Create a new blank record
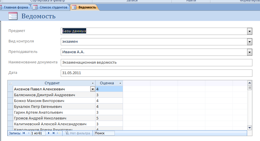Screen dimensions: 260x141 (x=59, y=133)
